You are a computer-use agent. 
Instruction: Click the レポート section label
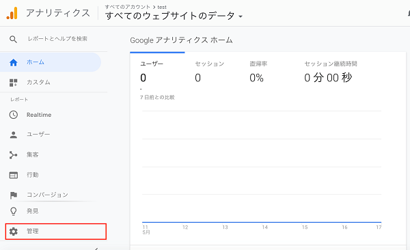(x=19, y=100)
